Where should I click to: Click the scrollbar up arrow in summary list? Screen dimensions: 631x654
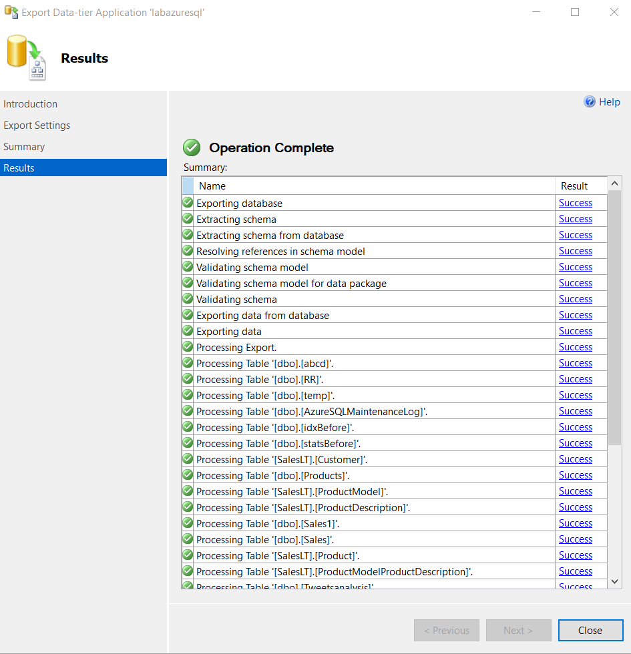pos(614,184)
